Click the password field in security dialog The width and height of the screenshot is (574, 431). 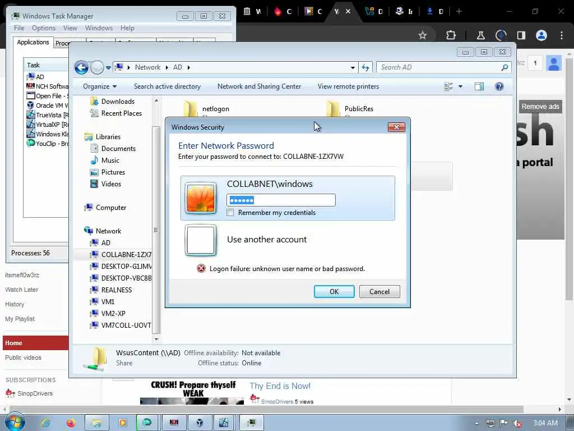pos(281,200)
